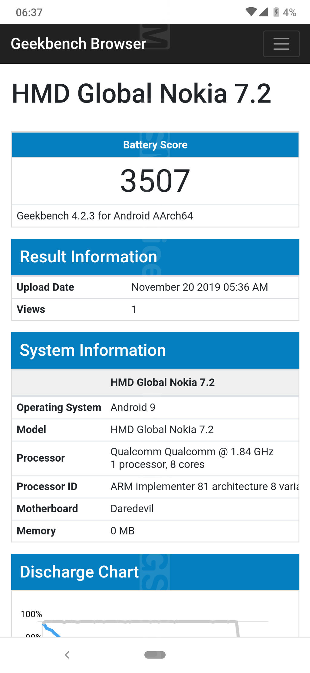Tap the cellular signal icon
The width and height of the screenshot is (310, 673).
[x=263, y=12]
